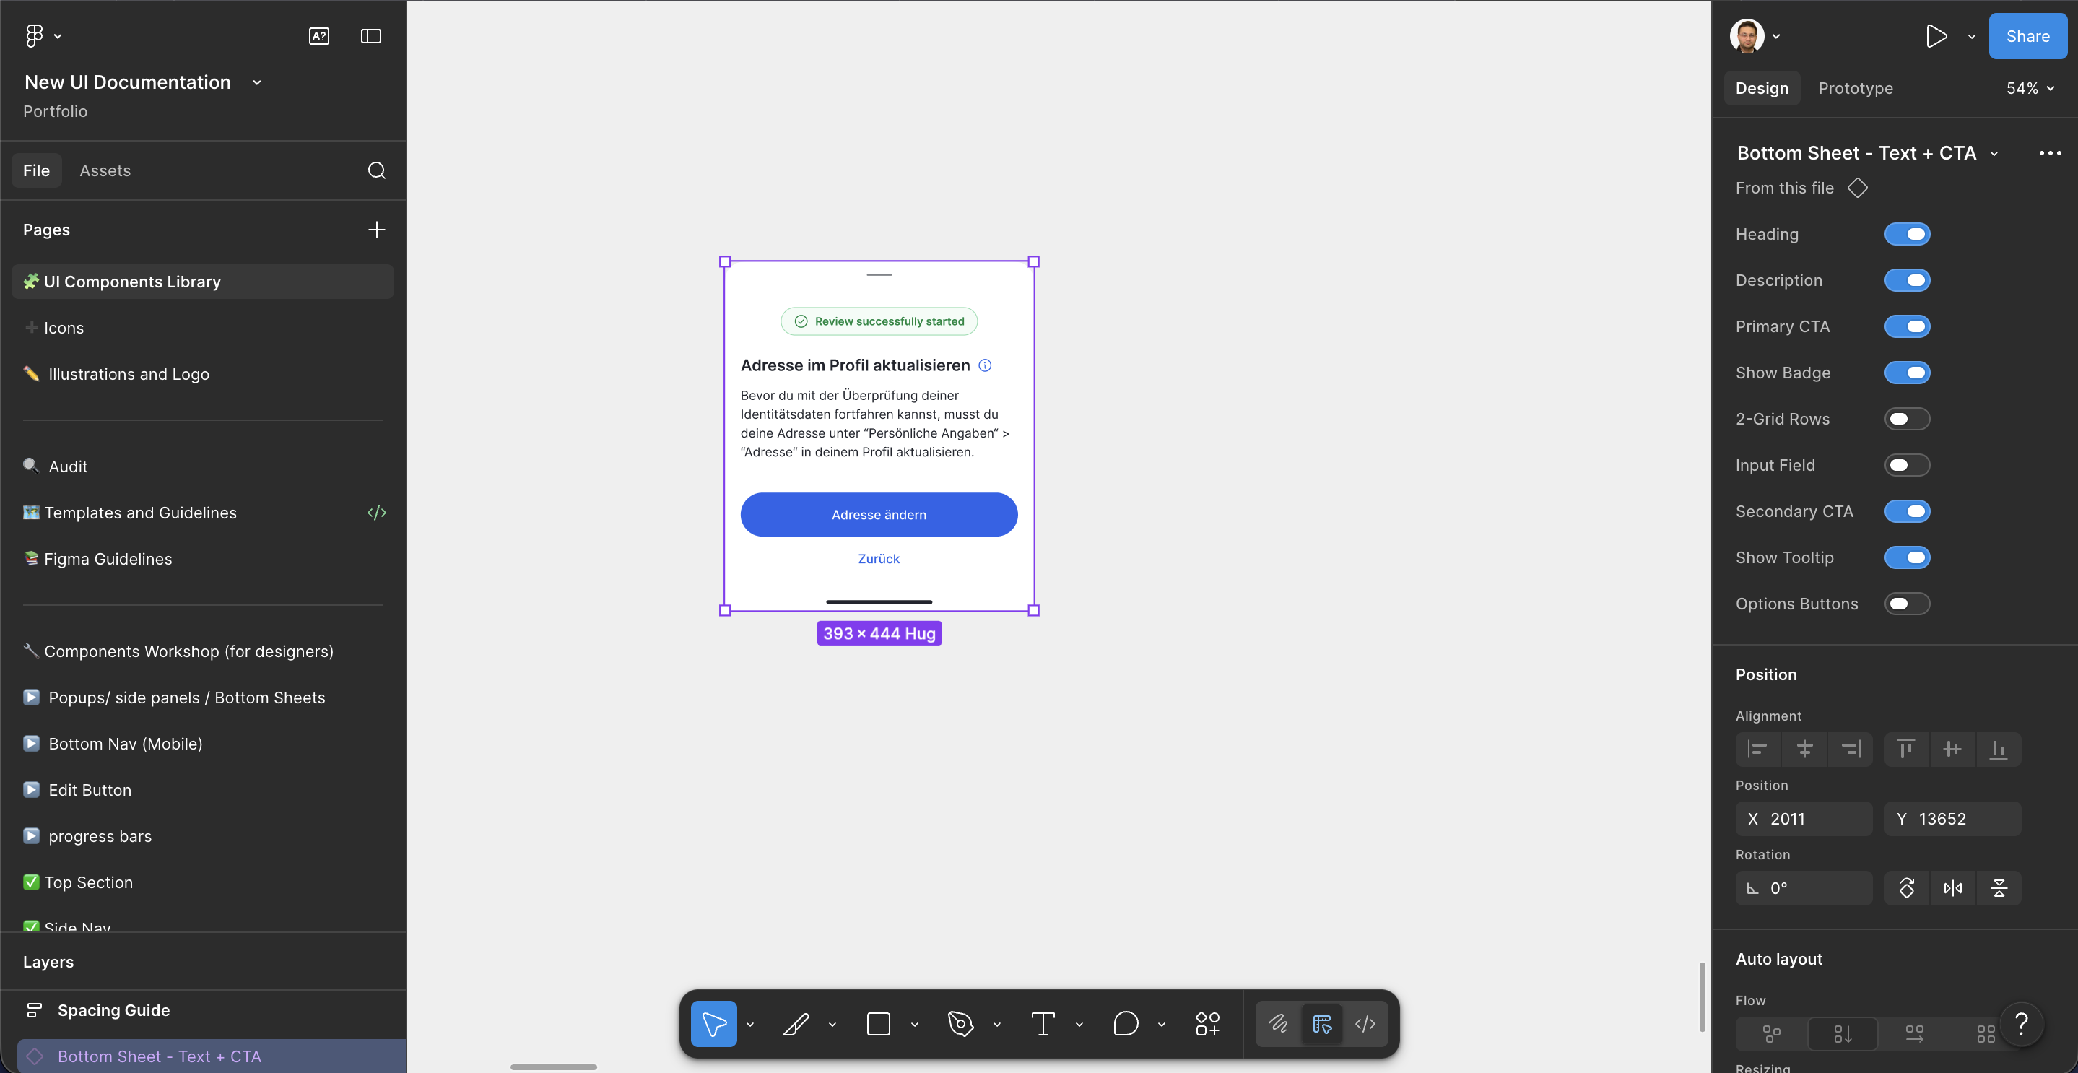The height and width of the screenshot is (1073, 2078).
Task: Switch to the Assets tab
Action: tap(105, 170)
